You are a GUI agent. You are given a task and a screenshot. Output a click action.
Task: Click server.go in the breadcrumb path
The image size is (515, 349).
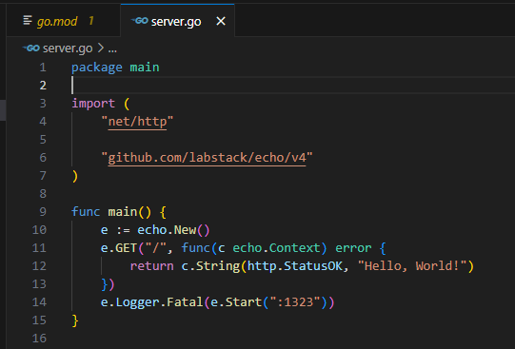(68, 48)
